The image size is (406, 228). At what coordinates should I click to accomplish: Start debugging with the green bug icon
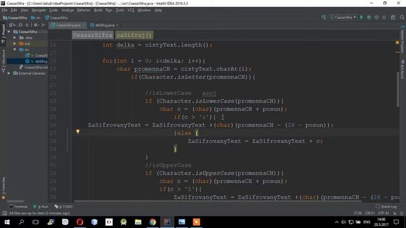pyautogui.click(x=369, y=17)
